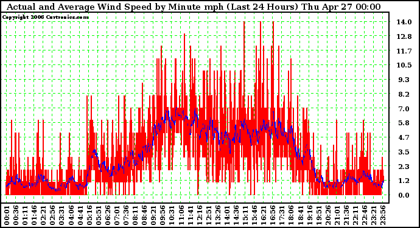Click the chart title text
This screenshot has width=420, height=228.
pos(194,7)
